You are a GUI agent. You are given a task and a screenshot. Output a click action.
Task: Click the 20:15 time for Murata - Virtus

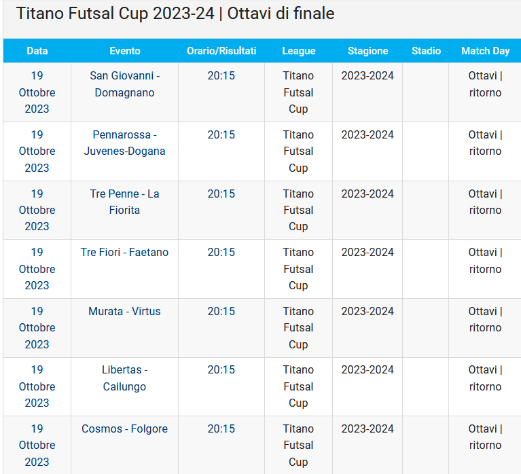tap(221, 311)
